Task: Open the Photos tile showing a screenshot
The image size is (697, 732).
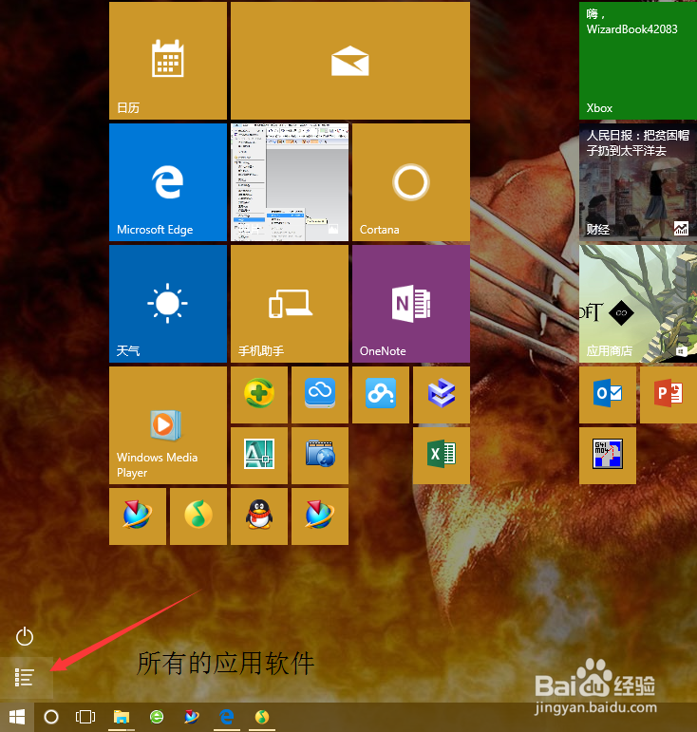Action: tap(290, 182)
